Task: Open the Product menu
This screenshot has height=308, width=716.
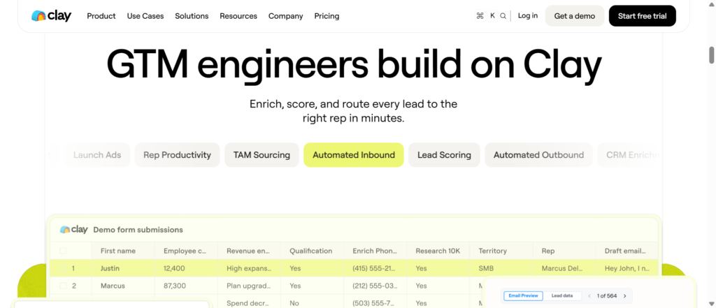Action: (101, 16)
